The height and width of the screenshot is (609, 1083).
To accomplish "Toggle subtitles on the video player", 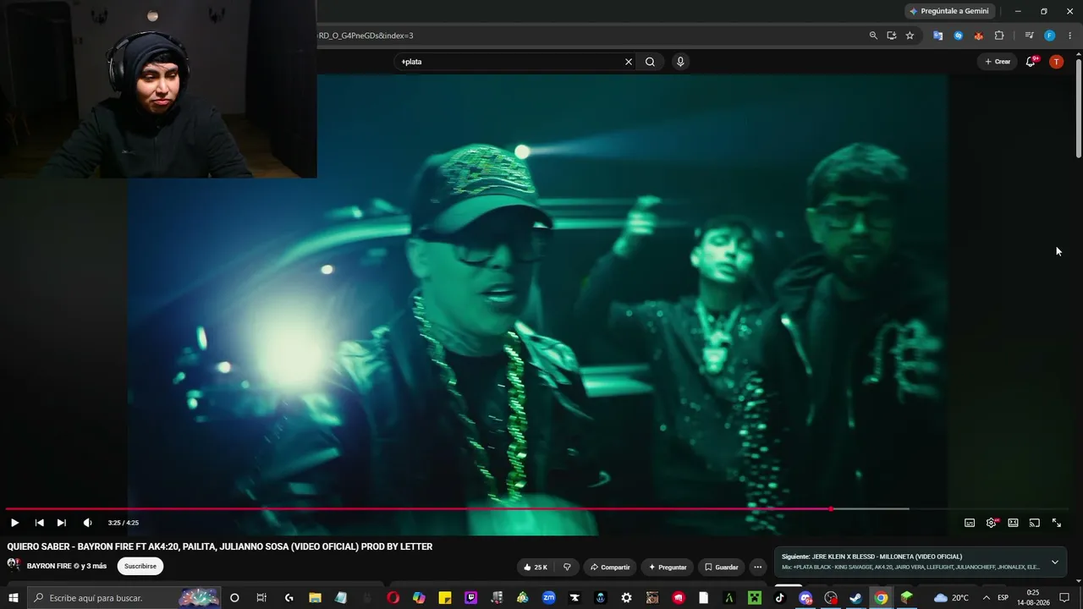I will pos(970,523).
